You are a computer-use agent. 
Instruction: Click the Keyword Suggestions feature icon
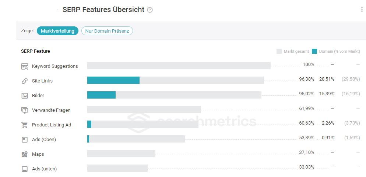tap(25, 66)
